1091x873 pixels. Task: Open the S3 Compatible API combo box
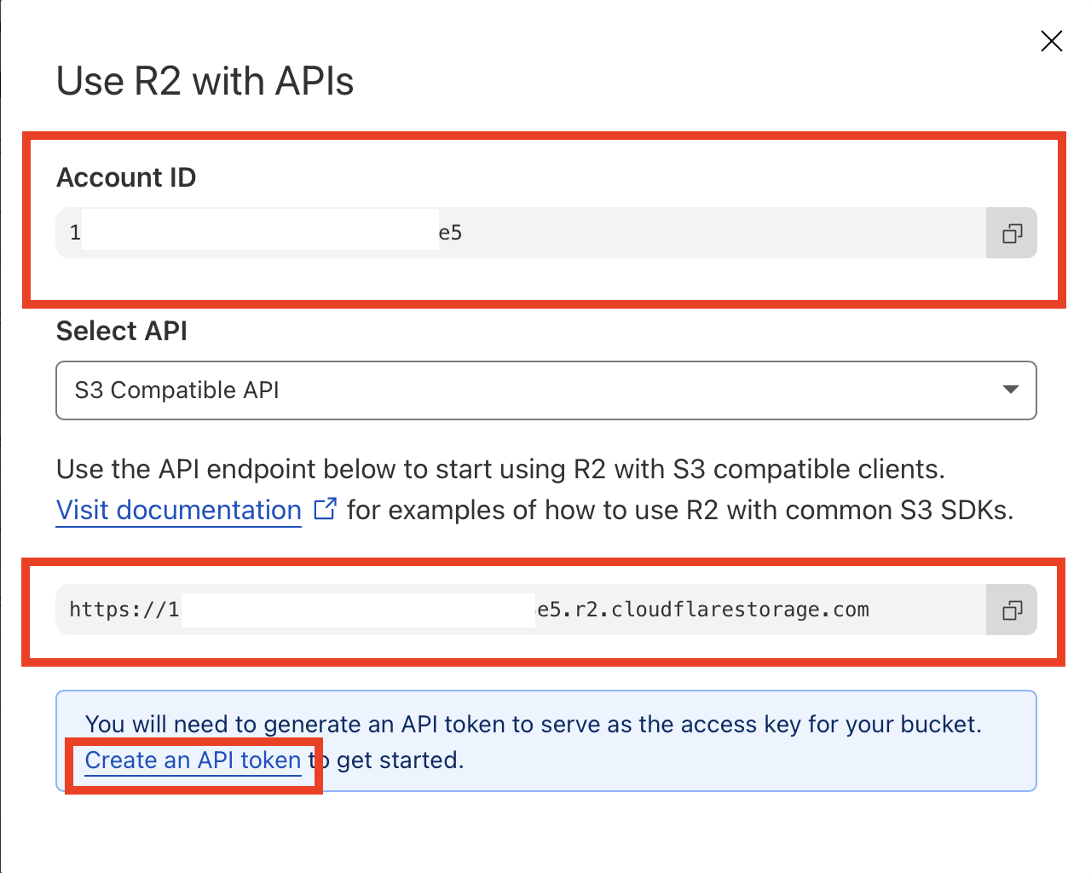pos(545,390)
